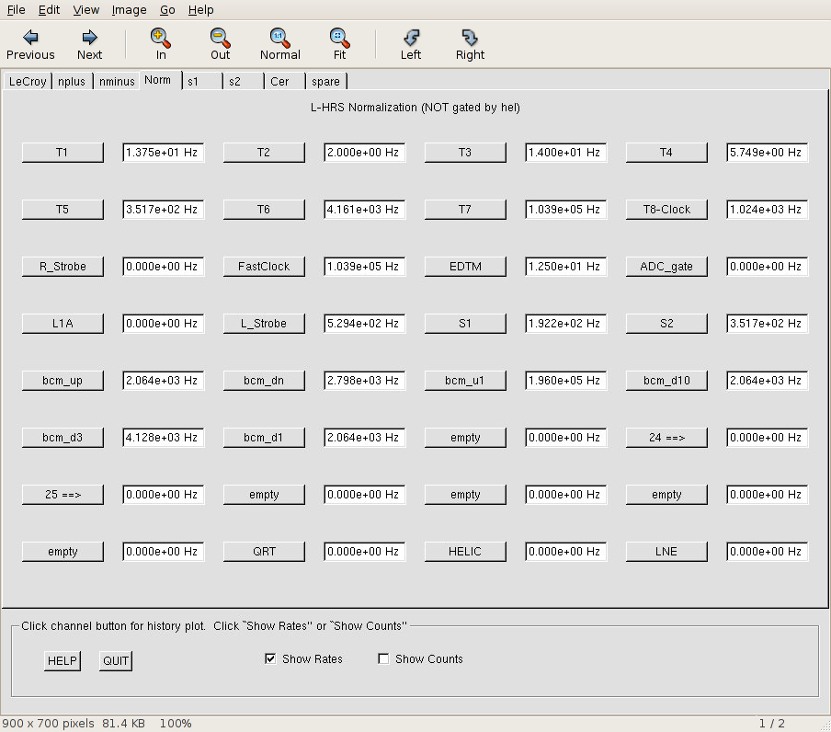Click the S1 channel button
The width and height of the screenshot is (831, 732).
(x=465, y=324)
